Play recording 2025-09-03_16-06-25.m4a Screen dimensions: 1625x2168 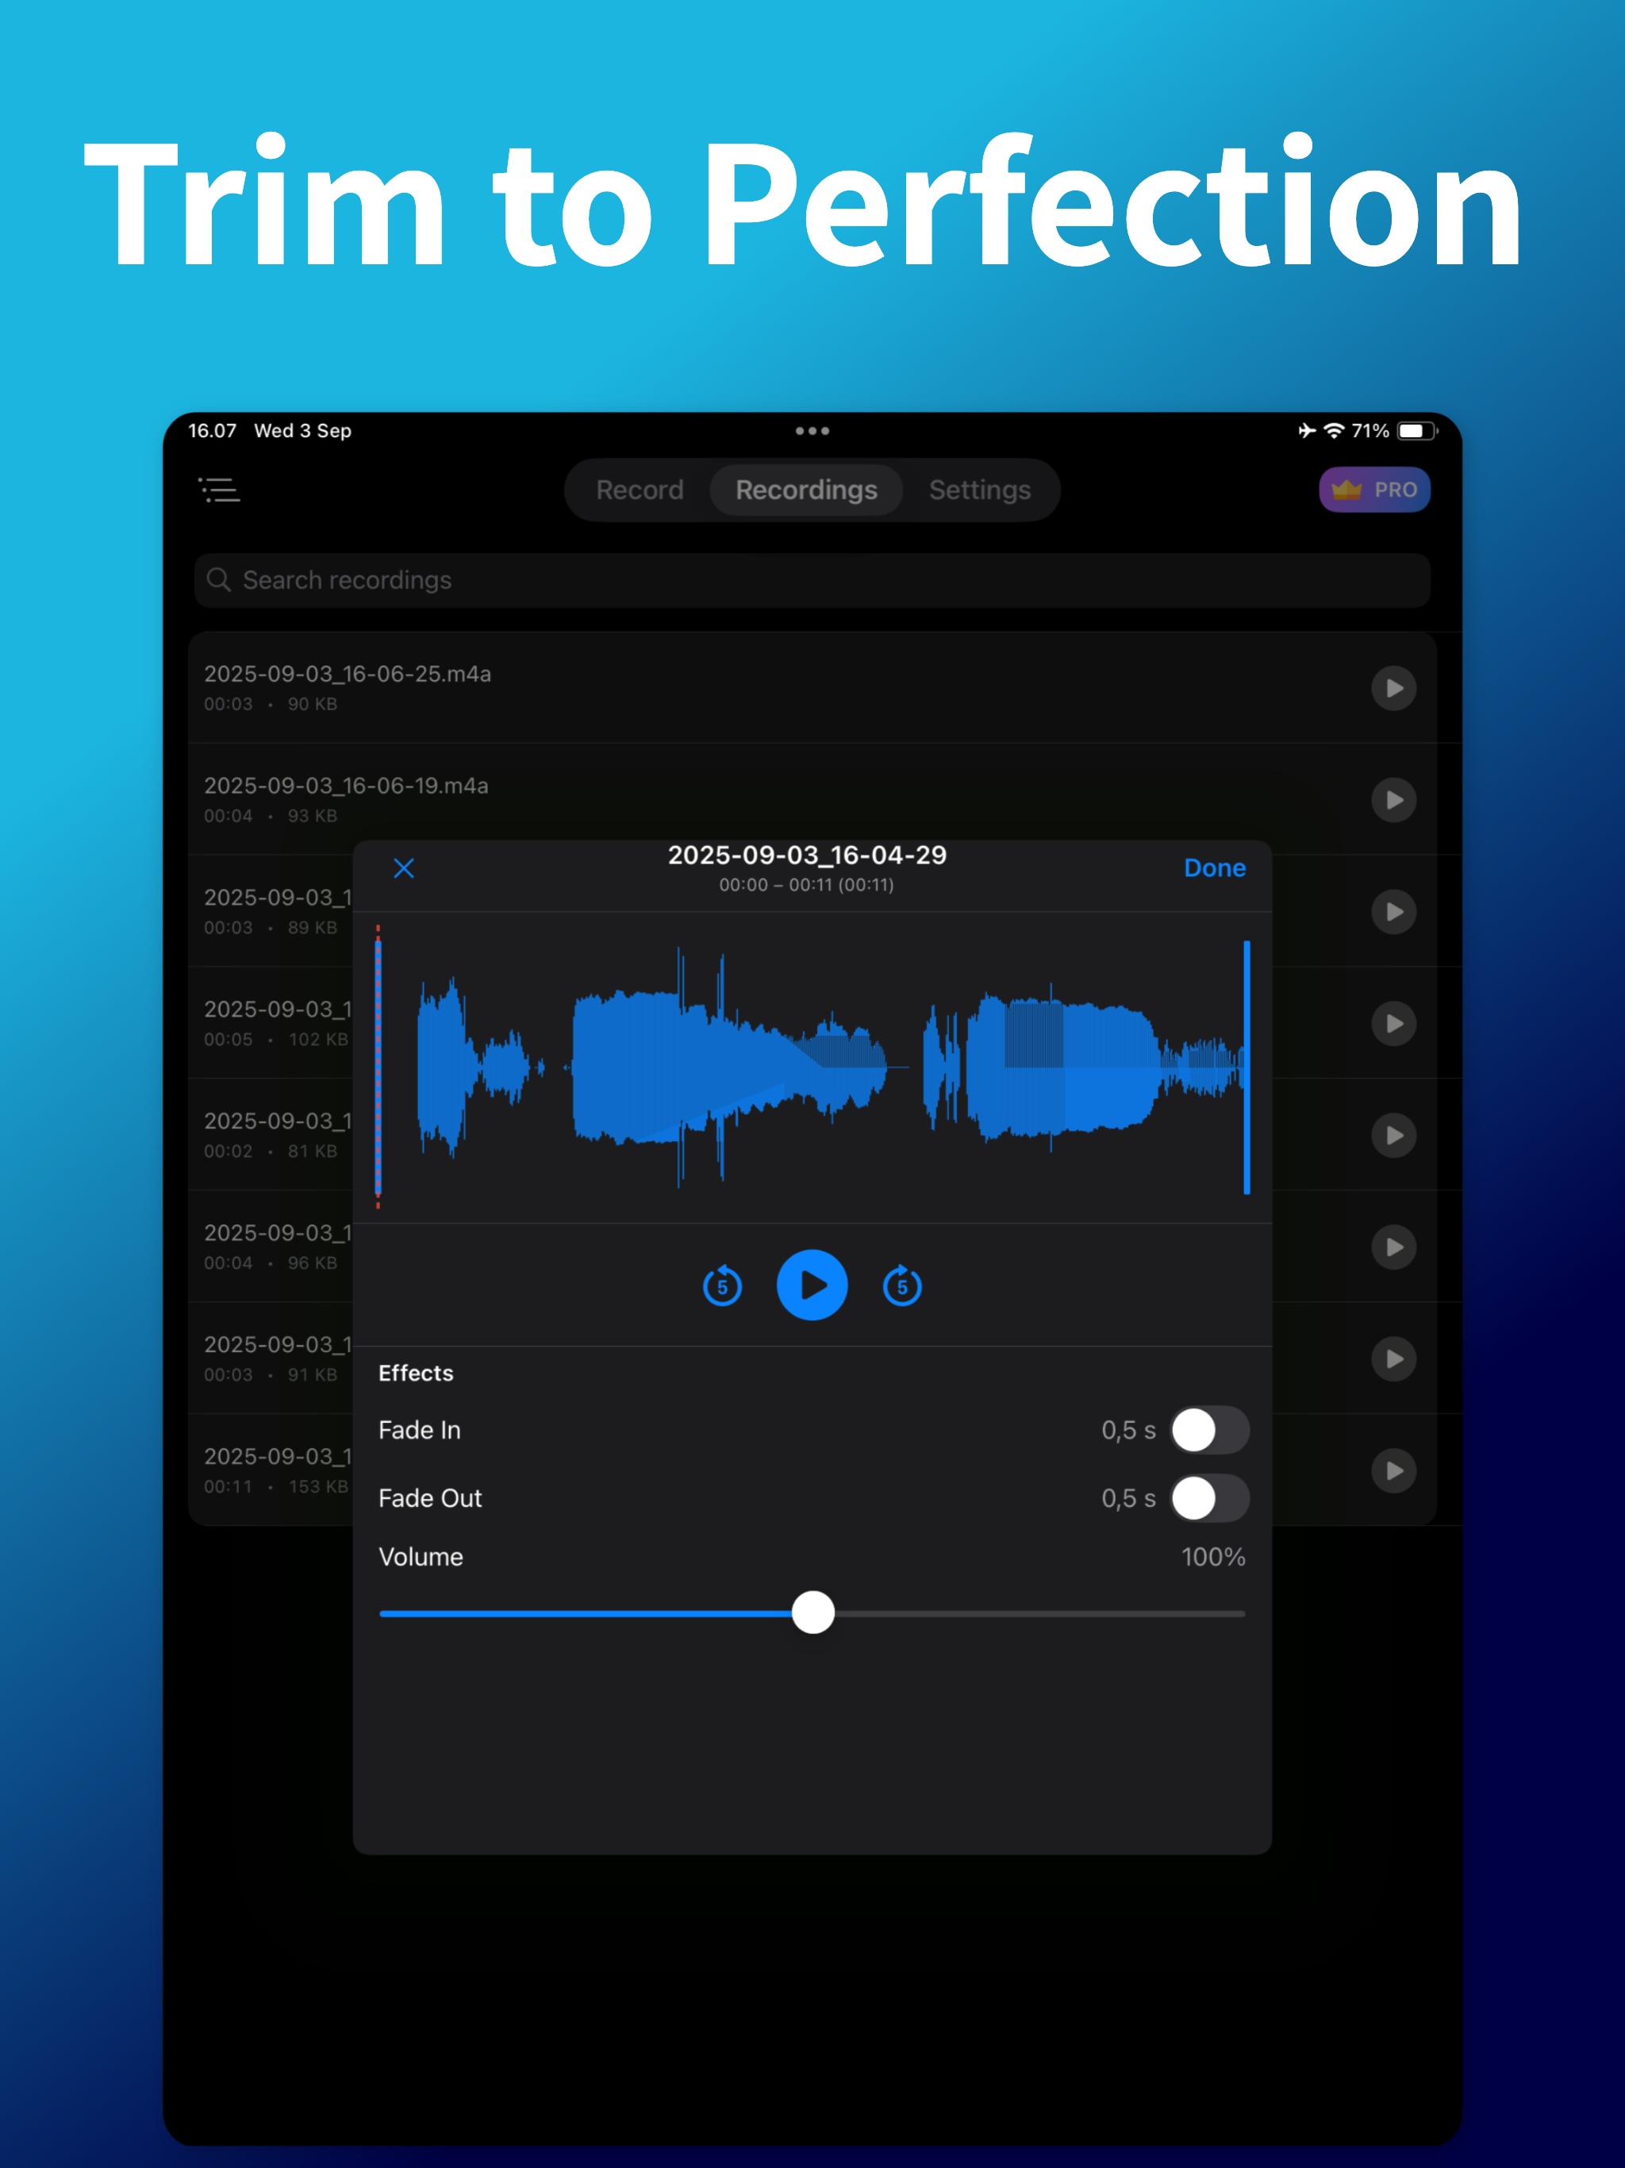1393,688
